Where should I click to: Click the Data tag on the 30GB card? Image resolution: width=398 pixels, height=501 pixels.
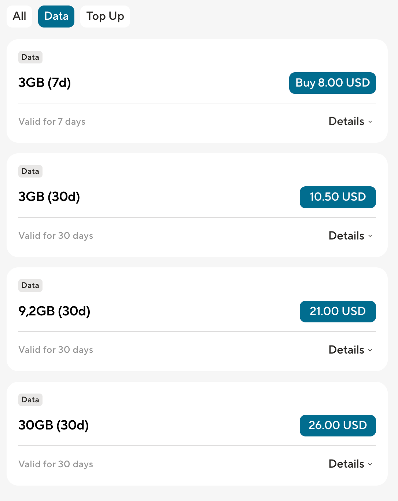pyautogui.click(x=30, y=400)
